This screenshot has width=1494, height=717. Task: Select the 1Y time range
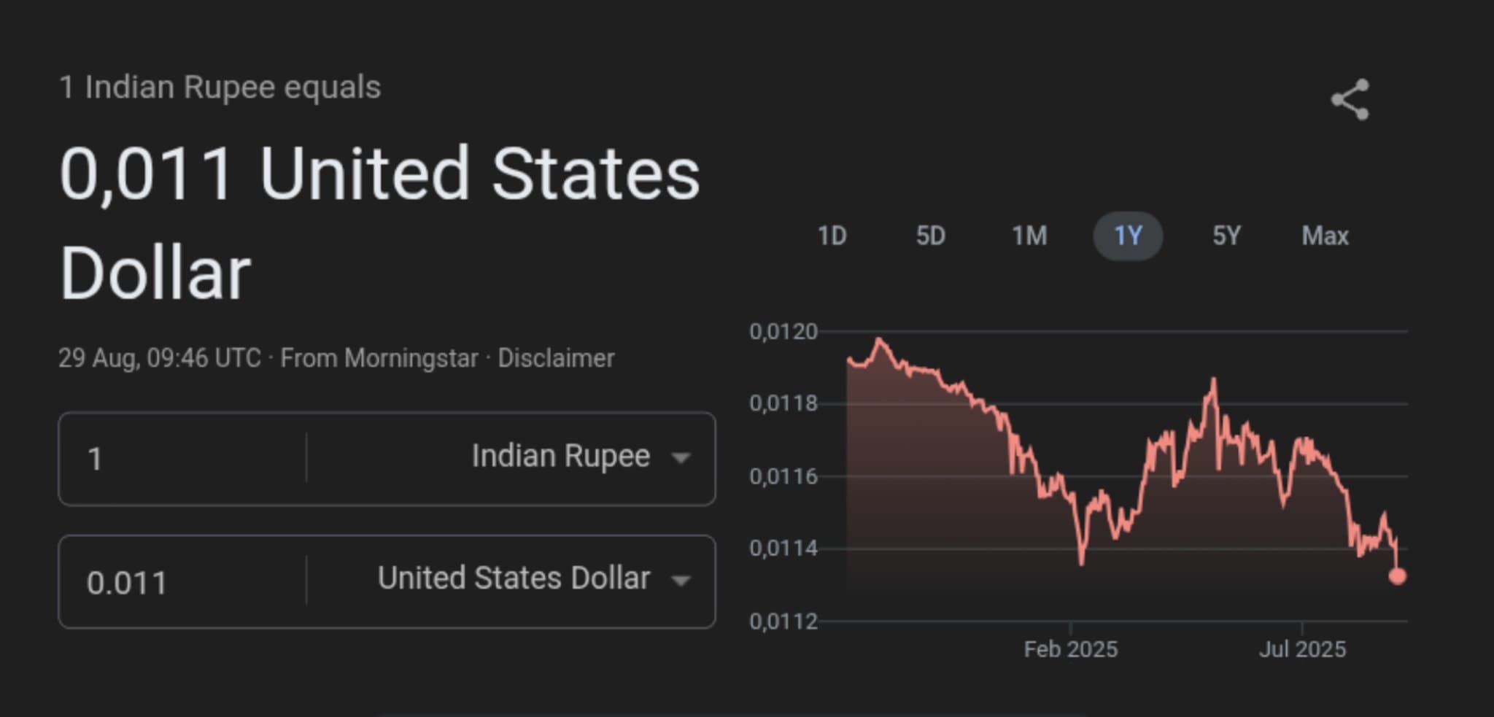click(1128, 236)
